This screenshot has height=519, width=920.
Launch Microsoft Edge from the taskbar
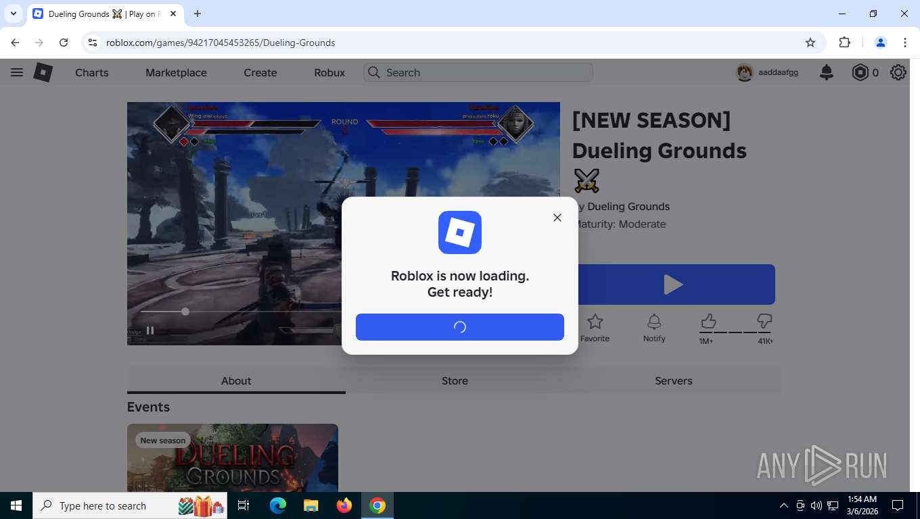(x=277, y=505)
